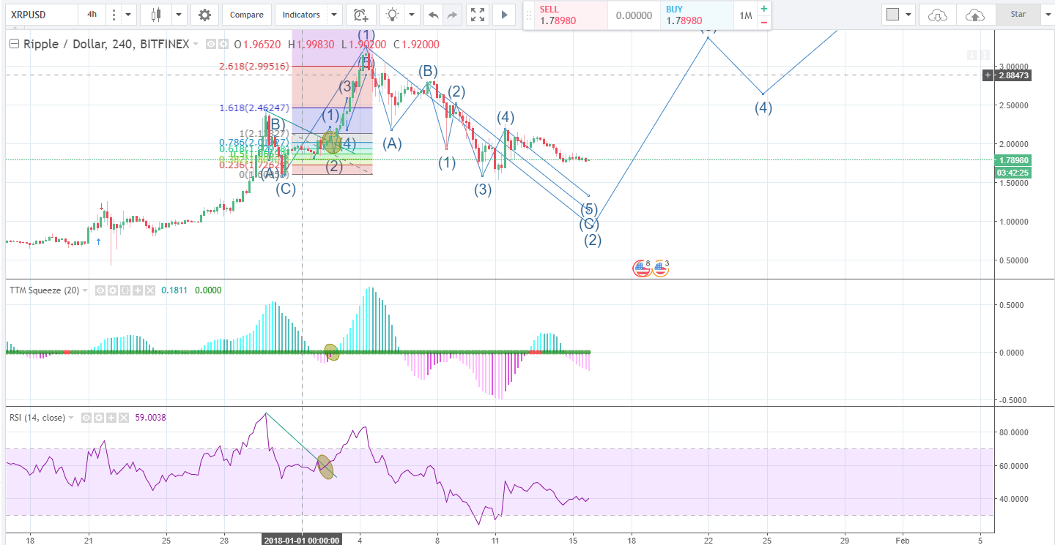Remove the RSI indicator with its X icon
Image resolution: width=1055 pixels, height=545 pixels.
122,418
